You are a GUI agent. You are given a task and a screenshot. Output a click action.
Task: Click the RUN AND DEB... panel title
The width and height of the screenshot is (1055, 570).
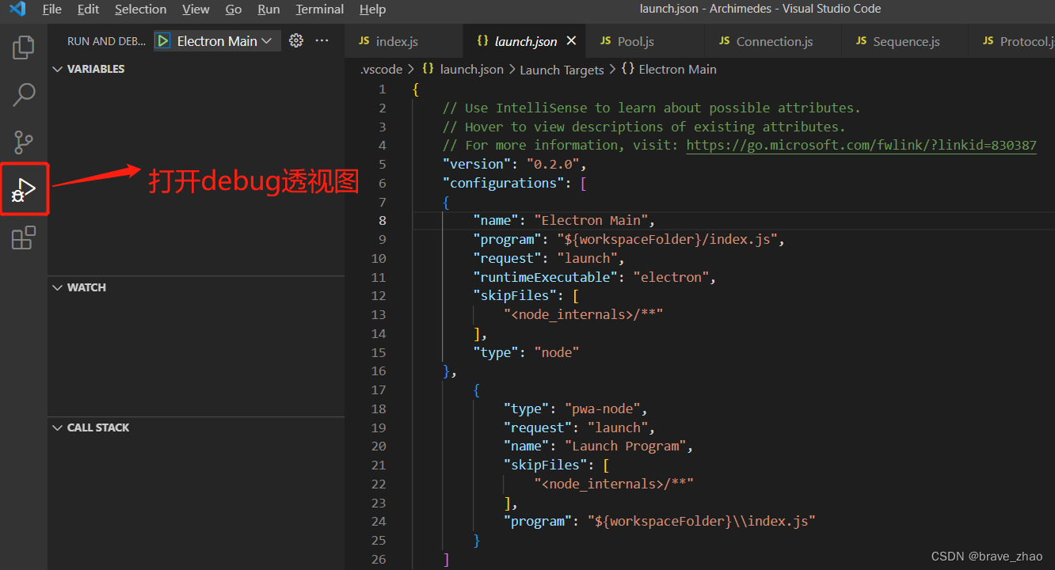coord(106,41)
